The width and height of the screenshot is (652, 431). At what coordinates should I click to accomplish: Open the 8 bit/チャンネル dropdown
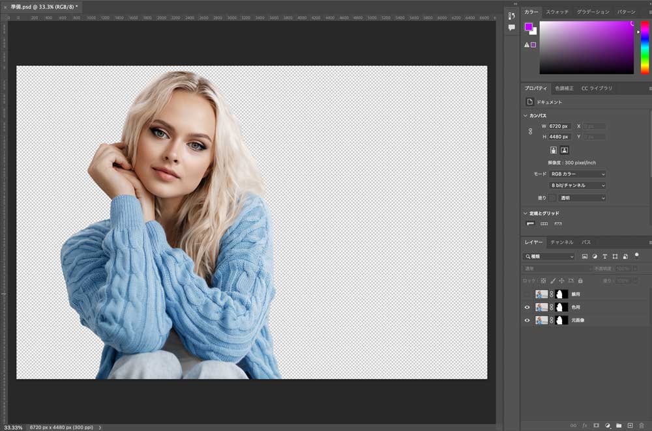(x=577, y=185)
